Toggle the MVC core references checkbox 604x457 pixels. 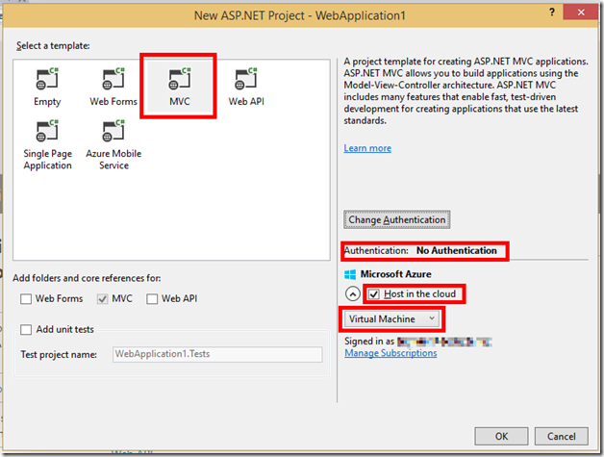103,299
